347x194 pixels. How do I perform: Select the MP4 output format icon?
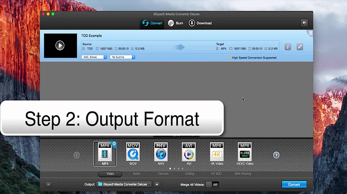105,154
